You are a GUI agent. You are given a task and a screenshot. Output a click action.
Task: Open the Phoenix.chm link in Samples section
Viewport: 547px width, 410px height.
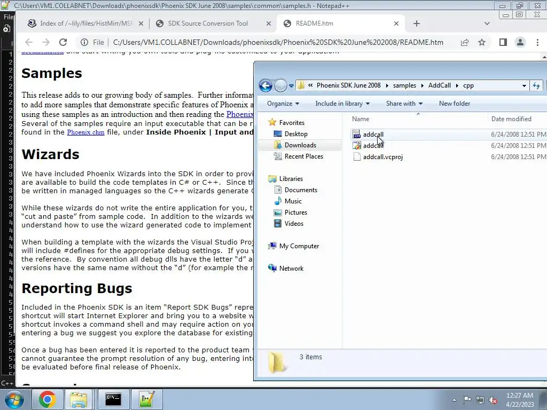(85, 132)
